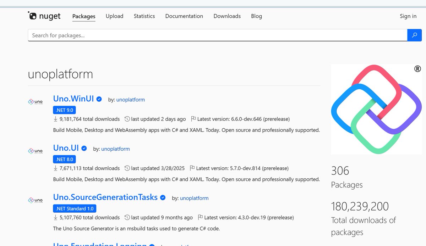Click Sign in
Image resolution: width=426 pixels, height=246 pixels.
(408, 16)
